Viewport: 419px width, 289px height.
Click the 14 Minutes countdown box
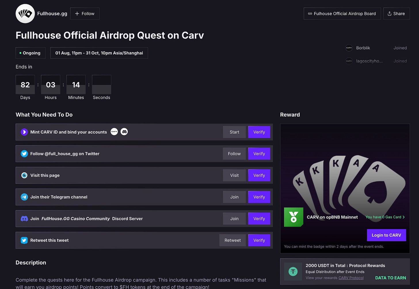(76, 85)
